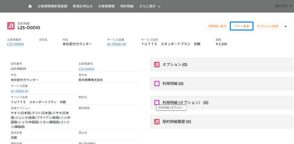
Task: Expand 'さらに表示' navigation menu
Action: tap(150, 6)
